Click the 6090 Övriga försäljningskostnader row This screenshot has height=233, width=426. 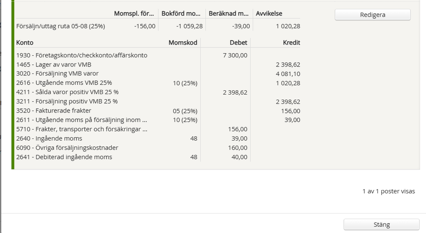click(x=67, y=148)
